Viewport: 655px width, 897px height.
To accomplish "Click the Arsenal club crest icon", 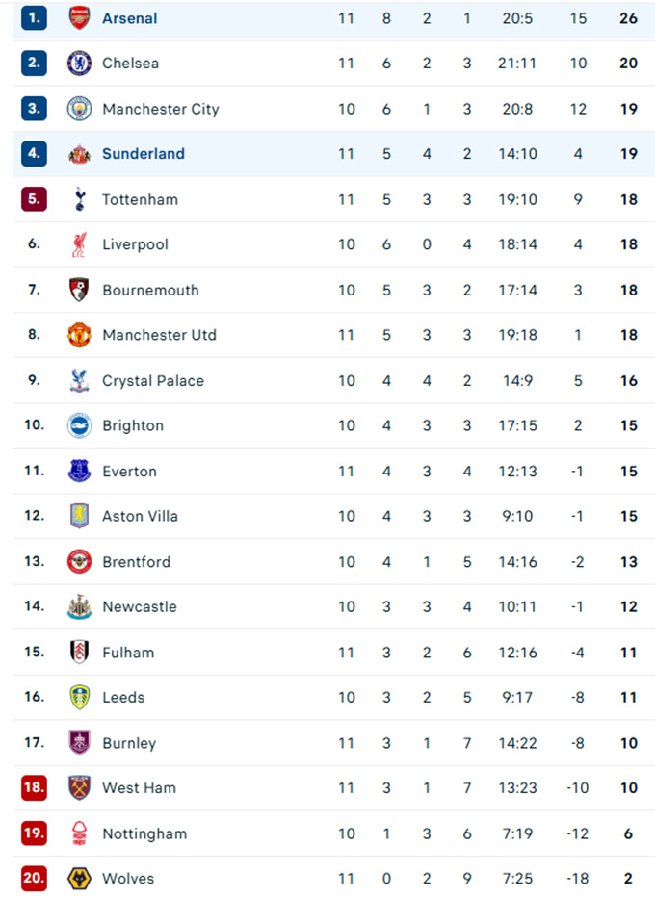I will coord(79,18).
